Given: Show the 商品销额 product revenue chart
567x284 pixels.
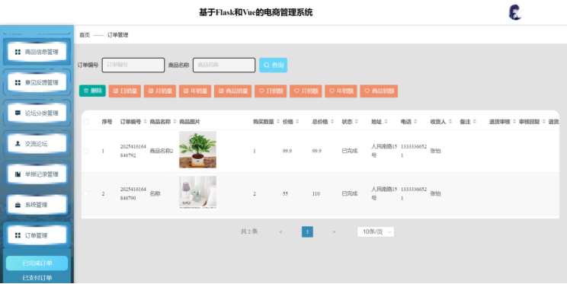Looking at the screenshot, I should click(x=379, y=91).
